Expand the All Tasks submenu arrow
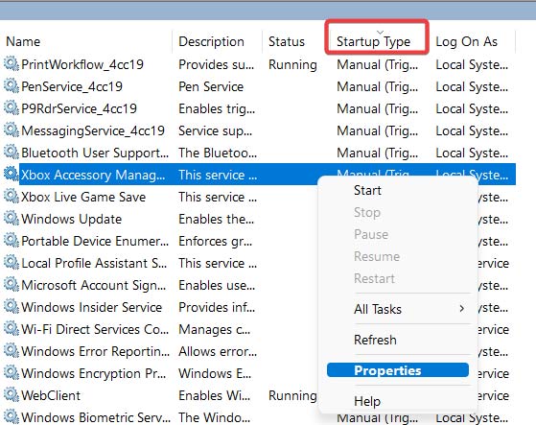 tap(462, 309)
